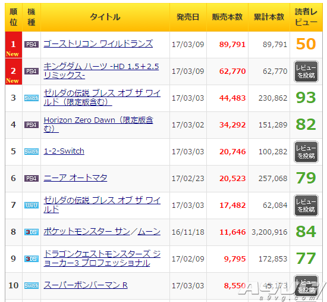This screenshot has width=327, height=302.
Task: Click sales figure 9,795 in rank 9 row
Action: tap(235, 259)
